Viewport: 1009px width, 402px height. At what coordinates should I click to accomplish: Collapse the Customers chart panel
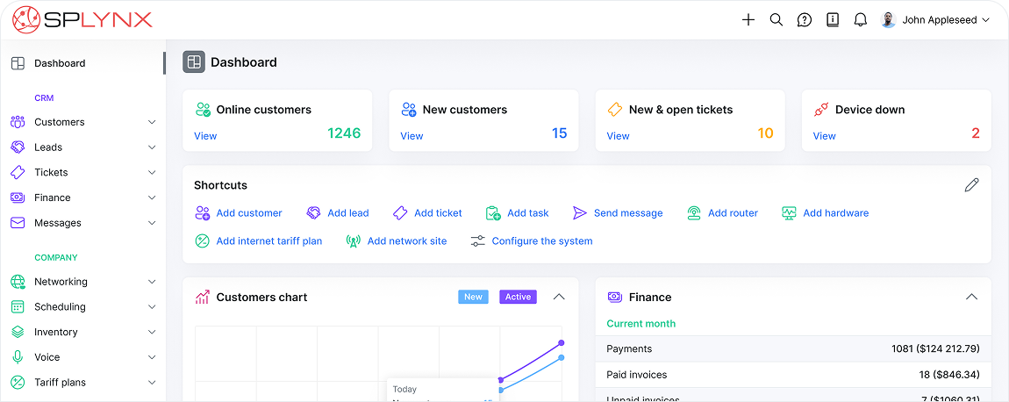tap(559, 297)
